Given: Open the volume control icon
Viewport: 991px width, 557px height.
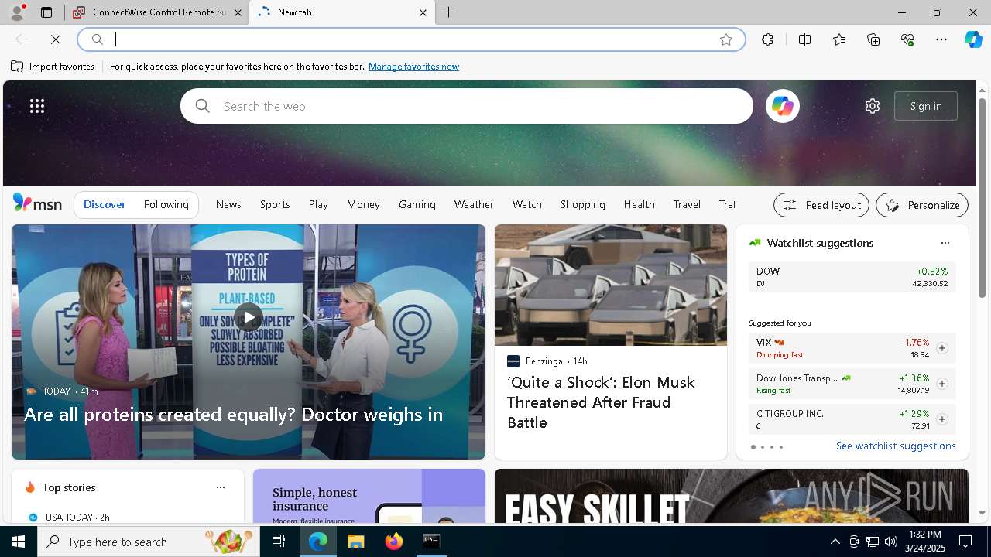Looking at the screenshot, I should 891,542.
